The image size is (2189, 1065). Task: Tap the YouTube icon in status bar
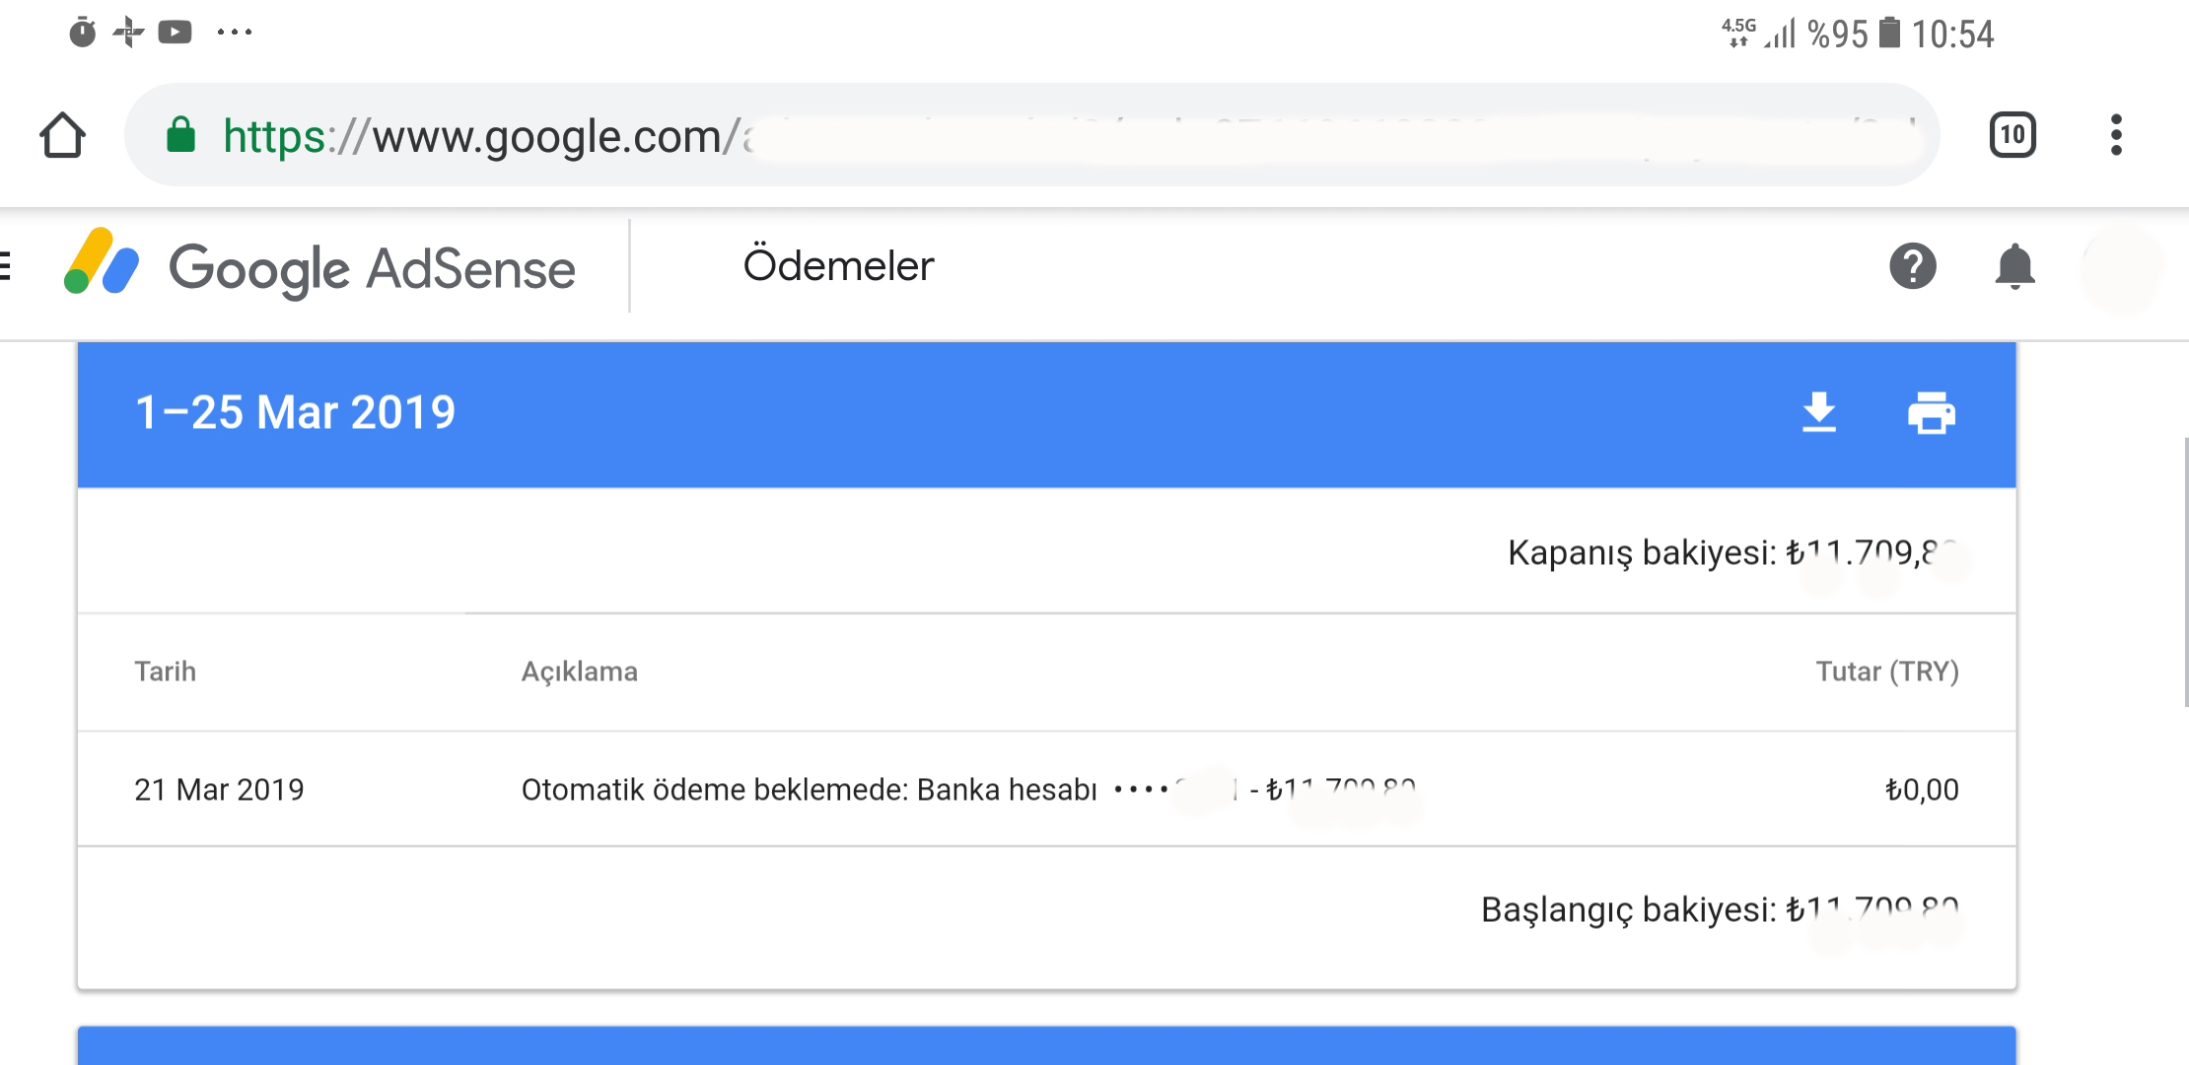pyautogui.click(x=175, y=33)
